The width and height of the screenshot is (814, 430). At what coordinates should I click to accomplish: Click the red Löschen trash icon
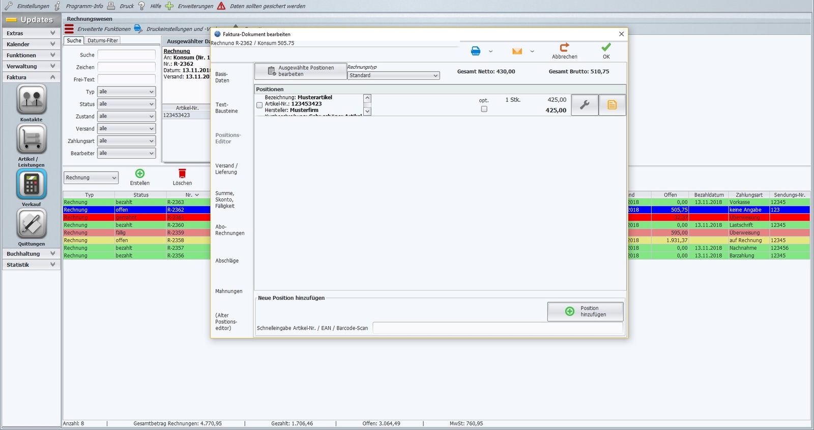point(182,174)
